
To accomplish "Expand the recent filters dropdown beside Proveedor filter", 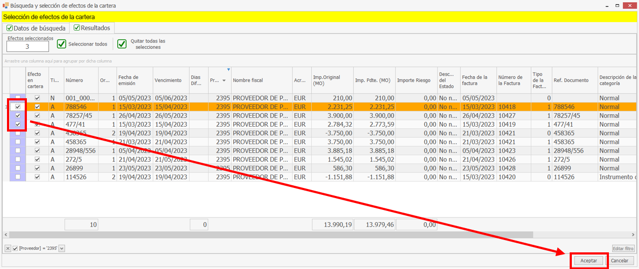I will coord(62,248).
